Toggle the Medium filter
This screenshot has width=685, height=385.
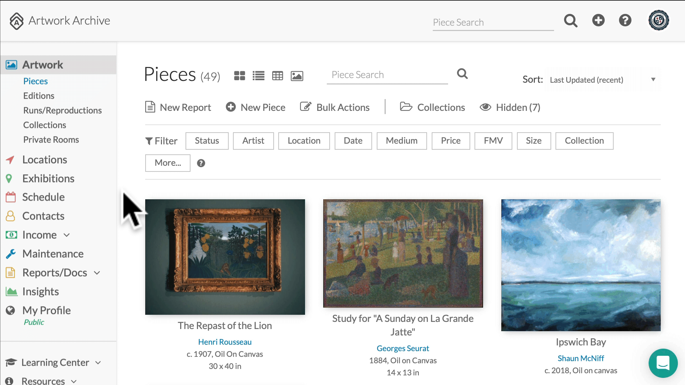[402, 141]
